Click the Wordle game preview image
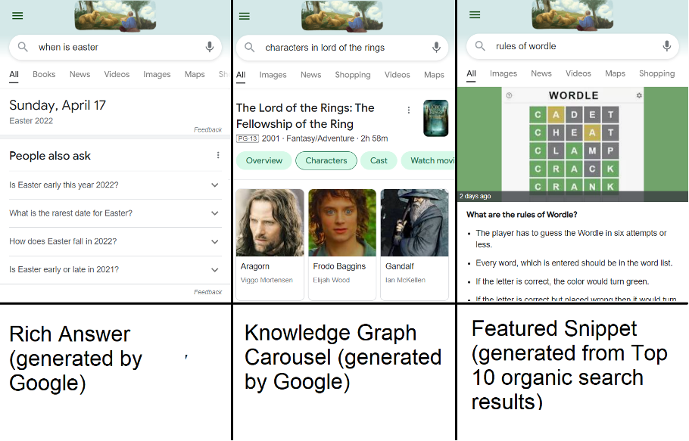This screenshot has width=689, height=441. point(572,144)
